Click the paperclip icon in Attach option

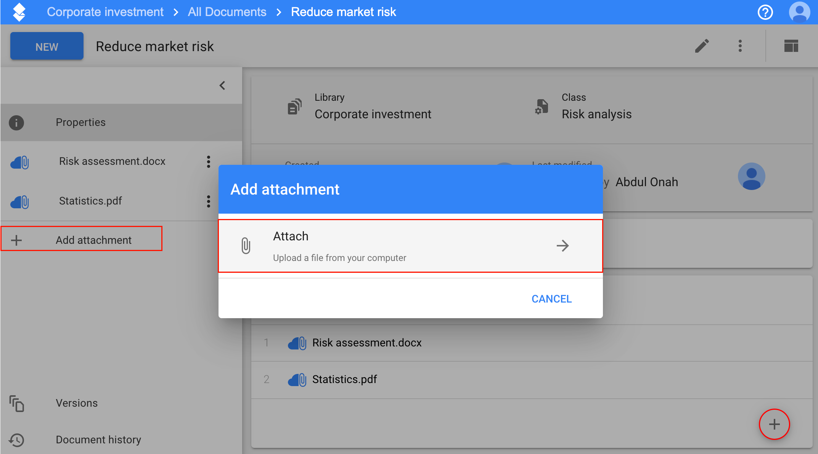click(246, 246)
